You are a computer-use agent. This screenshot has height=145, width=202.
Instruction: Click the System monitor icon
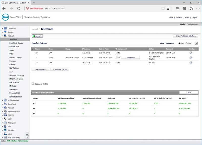click(x=5, y=32)
